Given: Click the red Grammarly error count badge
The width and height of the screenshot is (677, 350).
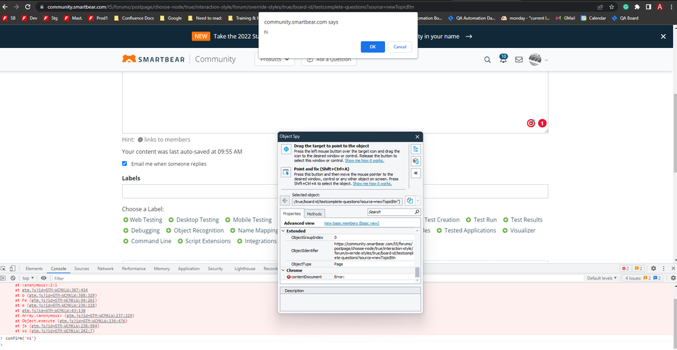Looking at the screenshot, I should 542,123.
